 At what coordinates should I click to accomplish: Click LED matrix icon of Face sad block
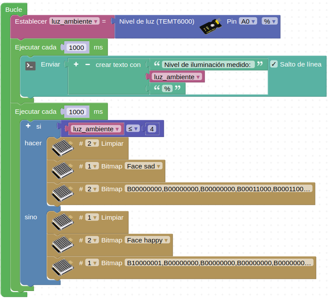click(x=62, y=171)
